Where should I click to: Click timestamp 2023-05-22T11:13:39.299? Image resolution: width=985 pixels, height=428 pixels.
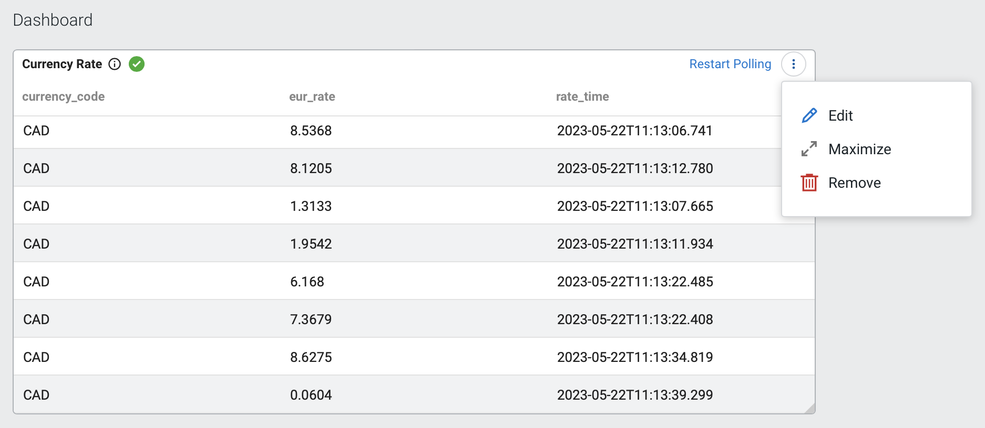tap(635, 395)
